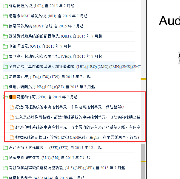
Task: Click the gray vertical scrollbar thumb
Action: point(143,161)
